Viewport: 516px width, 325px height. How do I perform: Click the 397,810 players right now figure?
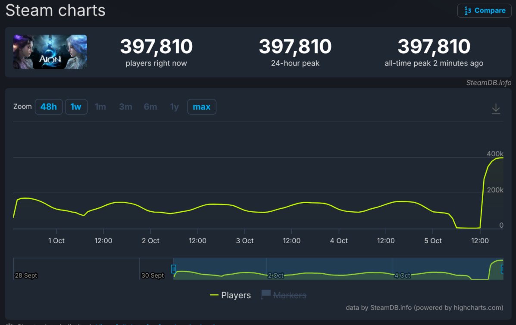156,46
